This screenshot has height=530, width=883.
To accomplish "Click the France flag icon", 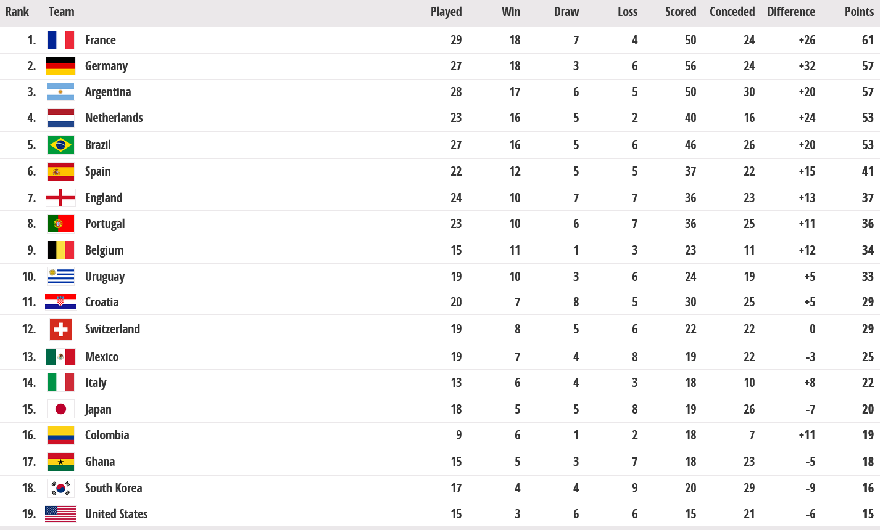I will click(x=60, y=40).
